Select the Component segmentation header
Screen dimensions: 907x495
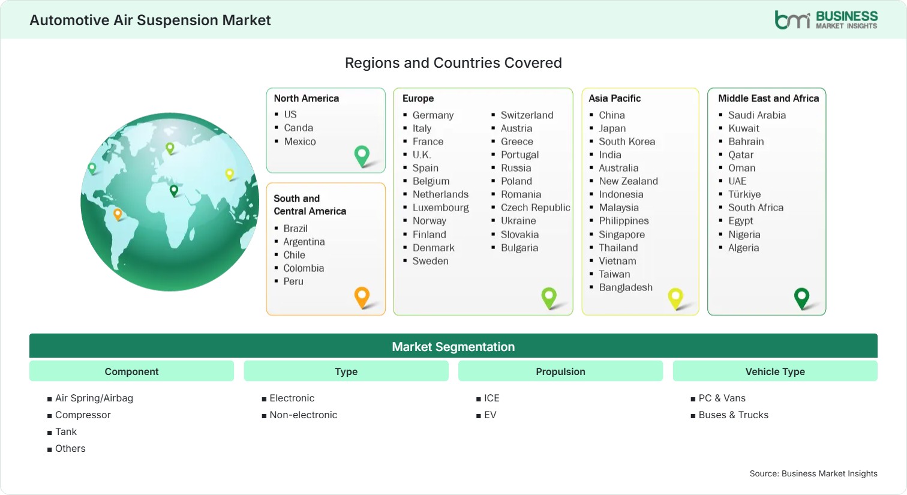tap(131, 371)
